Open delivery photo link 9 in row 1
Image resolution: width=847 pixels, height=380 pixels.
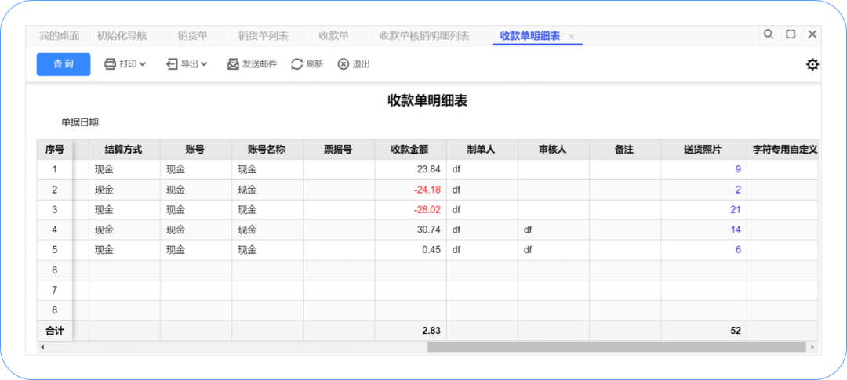pyautogui.click(x=738, y=169)
